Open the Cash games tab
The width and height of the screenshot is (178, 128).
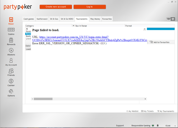[x=29, y=19]
